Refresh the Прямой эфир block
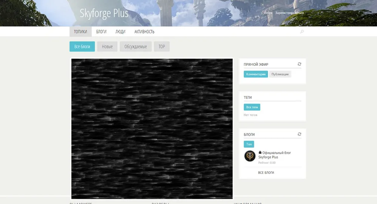This screenshot has width=377, height=204. tap(299, 64)
